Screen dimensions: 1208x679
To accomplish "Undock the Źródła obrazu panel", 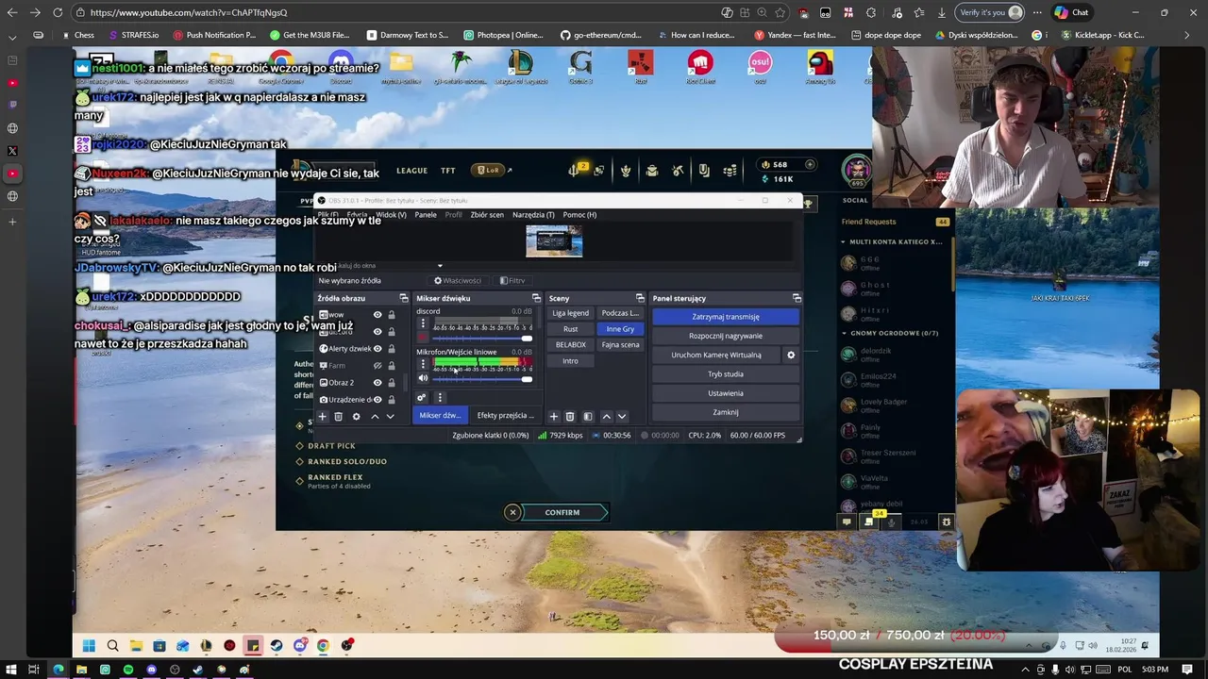I will click(404, 298).
